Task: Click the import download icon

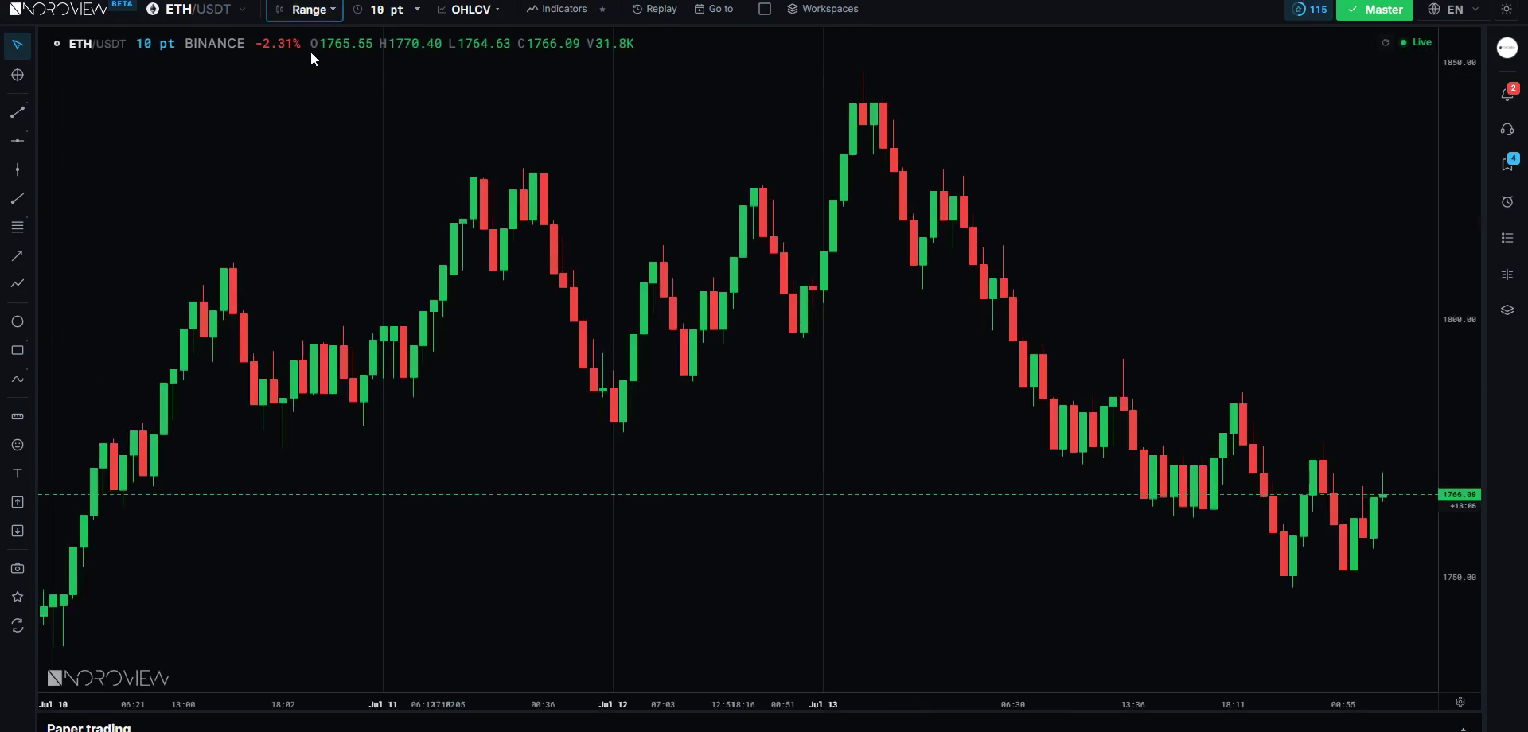Action: point(18,531)
